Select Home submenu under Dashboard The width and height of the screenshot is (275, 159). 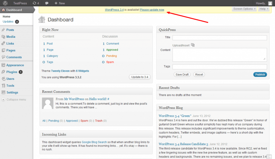pos(6,17)
